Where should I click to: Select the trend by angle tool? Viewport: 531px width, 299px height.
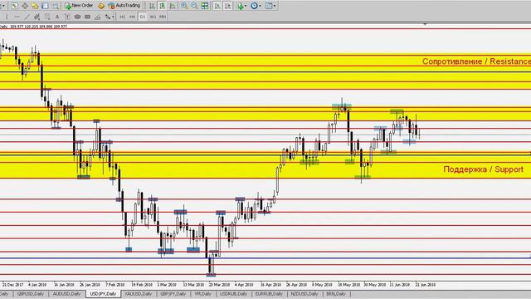(98, 17)
